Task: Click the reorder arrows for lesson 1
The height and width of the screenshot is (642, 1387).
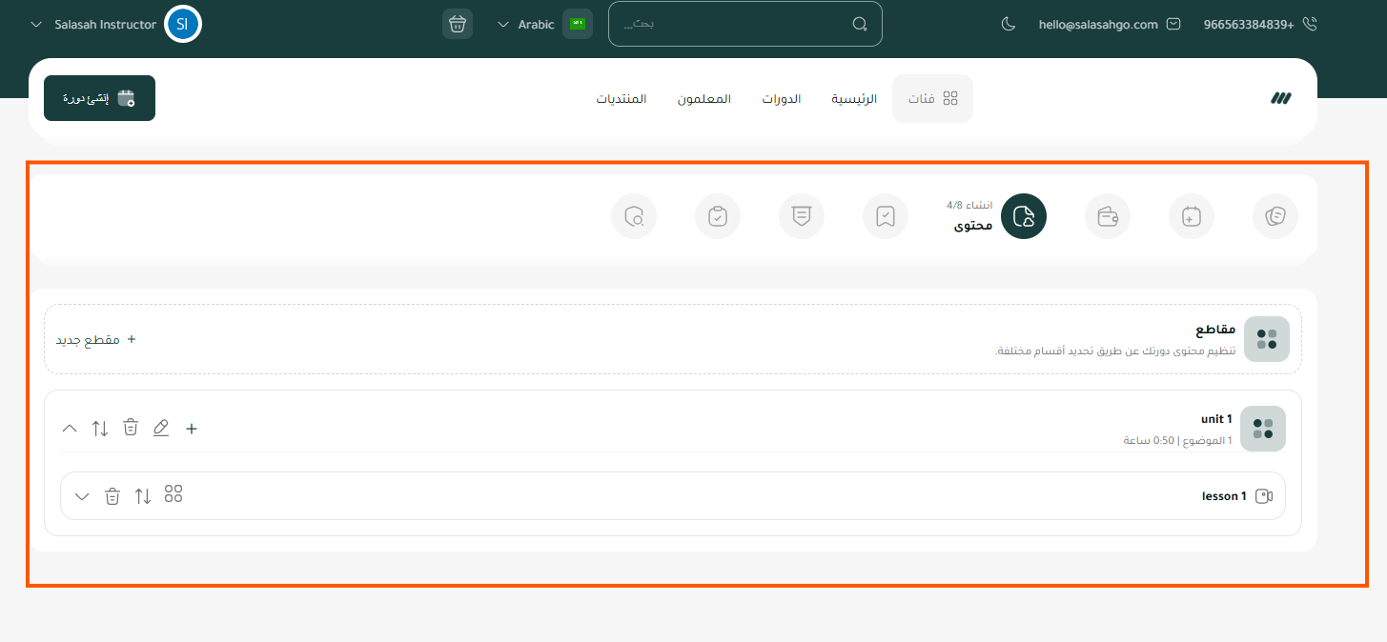Action: pos(143,496)
